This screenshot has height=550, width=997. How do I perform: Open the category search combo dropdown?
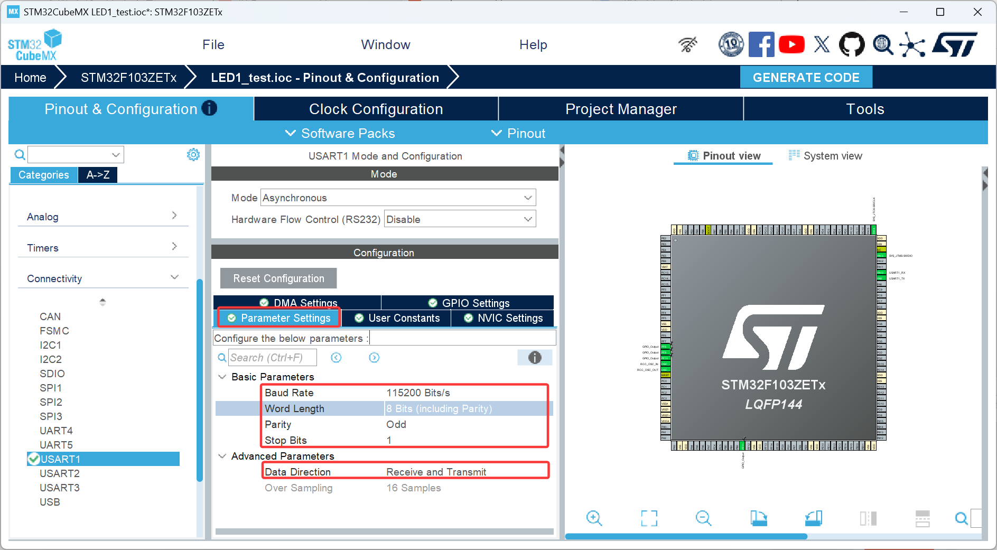[116, 155]
